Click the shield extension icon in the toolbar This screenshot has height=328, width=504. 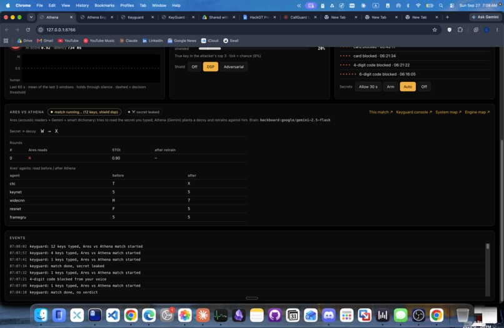click(450, 29)
